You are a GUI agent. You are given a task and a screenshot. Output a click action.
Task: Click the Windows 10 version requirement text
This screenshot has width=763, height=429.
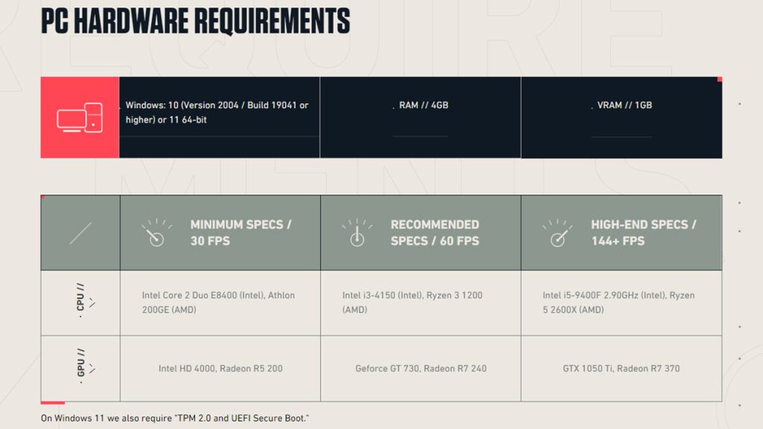217,112
